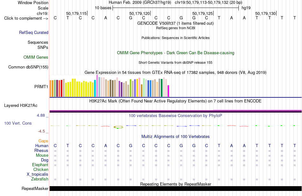Click the orange Gaps label
Image resolution: width=302 pixels, height=196 pixels.
43,141
